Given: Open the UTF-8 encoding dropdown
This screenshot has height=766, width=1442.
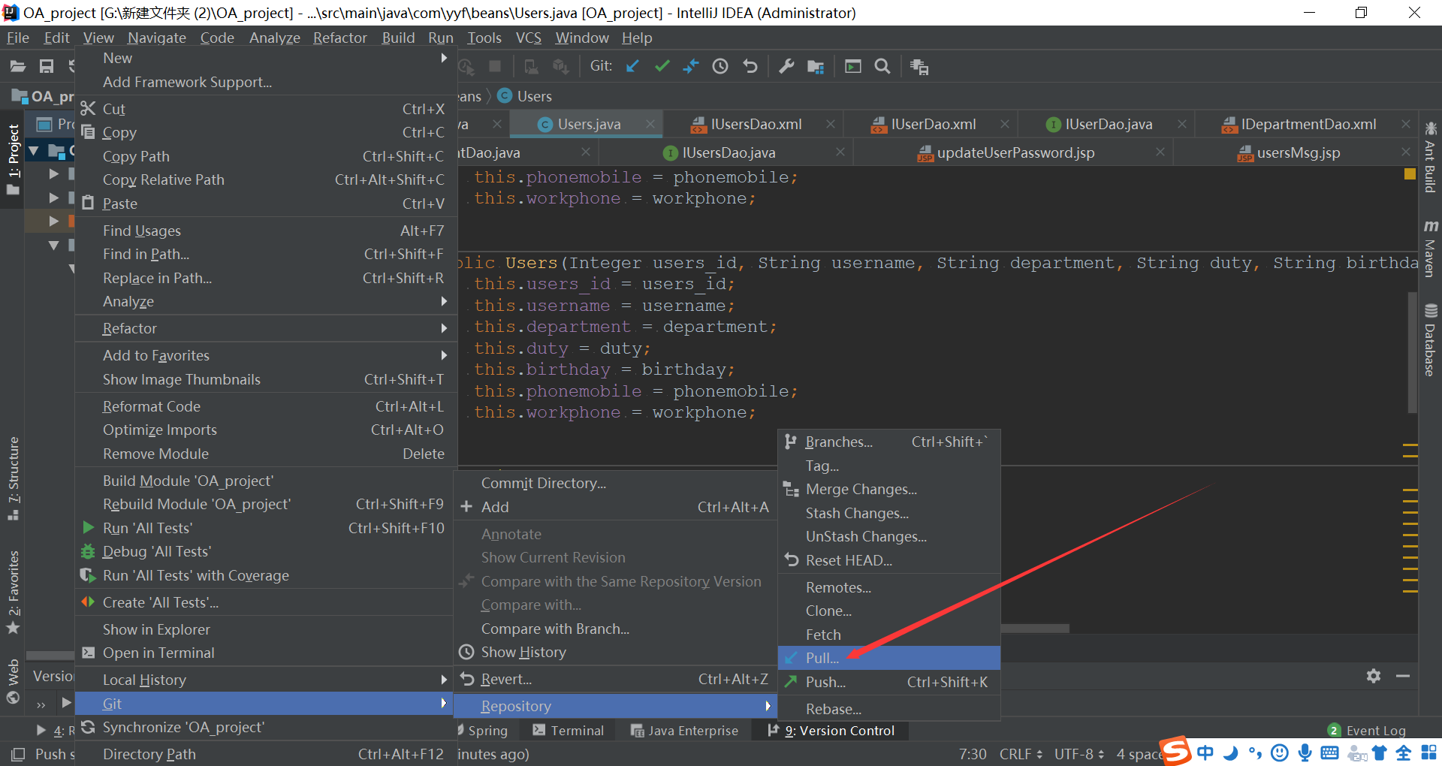Looking at the screenshot, I should click(x=1078, y=754).
